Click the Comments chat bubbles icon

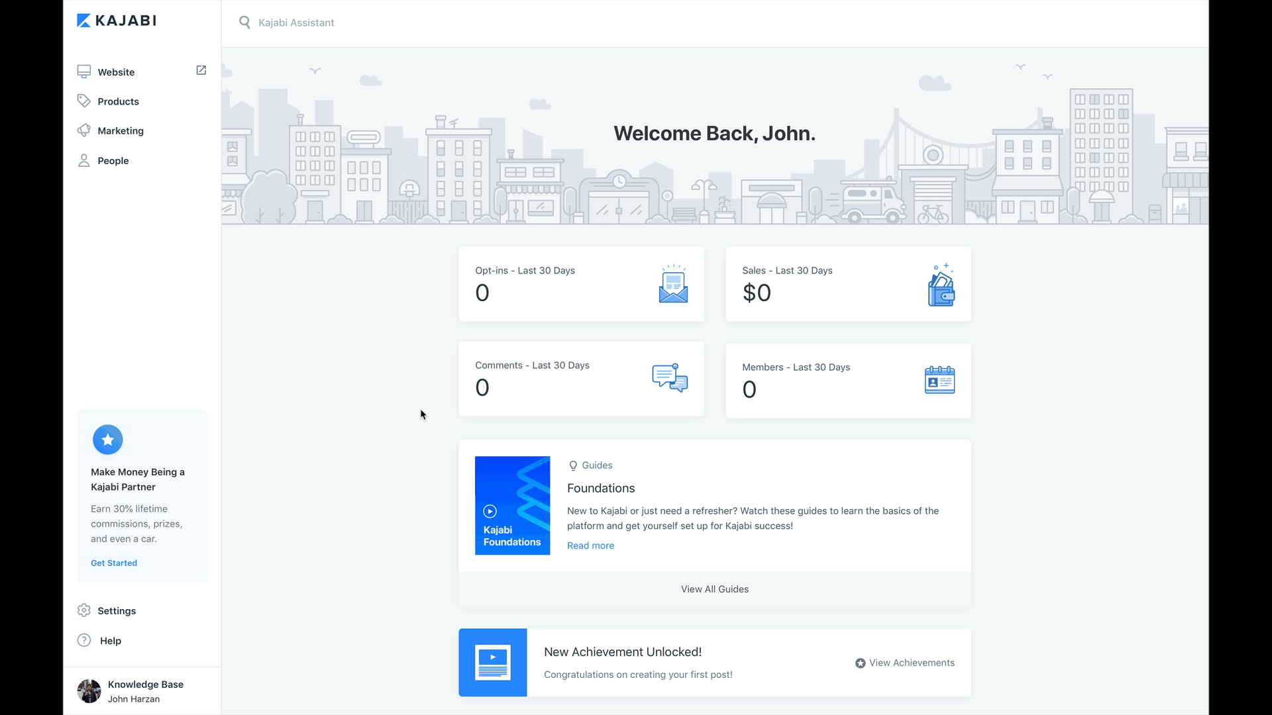pos(670,378)
